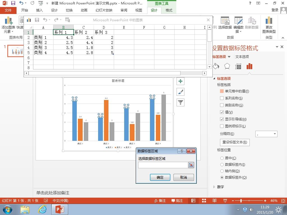
Task: Select Inside End label position
Action: coord(222,165)
